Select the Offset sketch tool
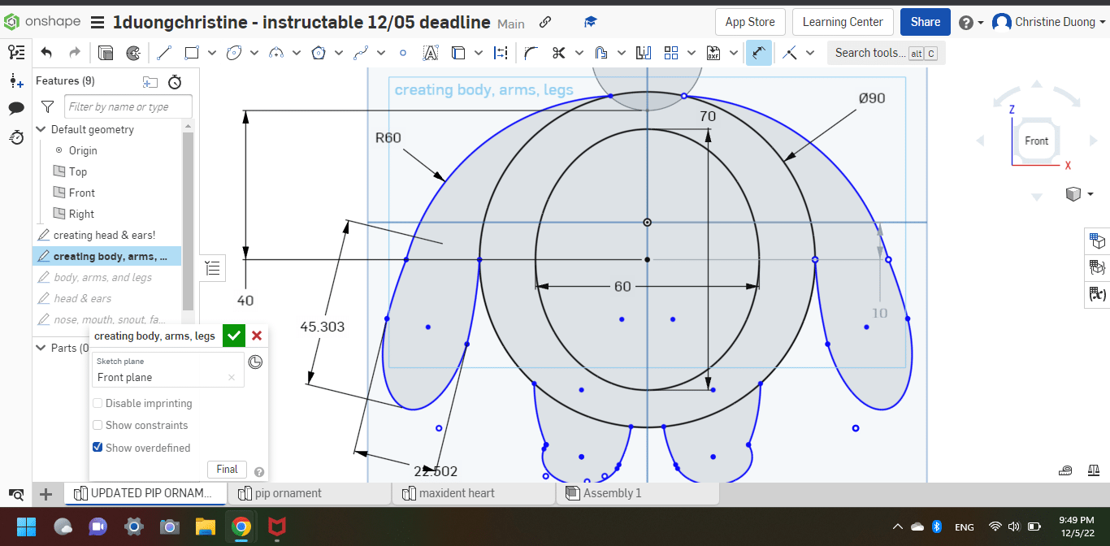This screenshot has width=1110, height=546. pos(601,53)
